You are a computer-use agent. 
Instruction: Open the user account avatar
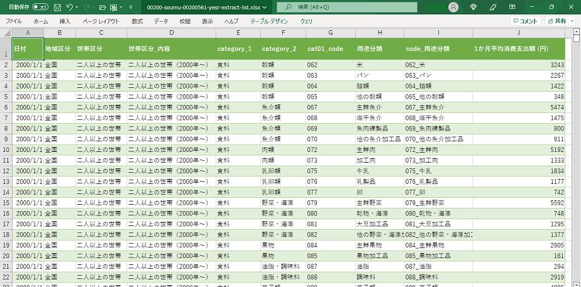(453, 7)
